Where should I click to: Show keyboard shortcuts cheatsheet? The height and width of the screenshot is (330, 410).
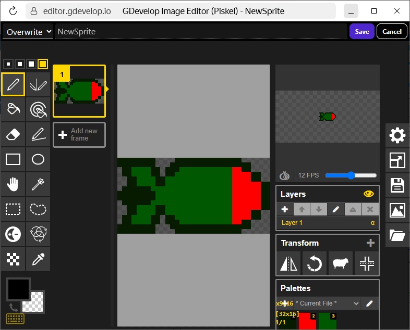(x=15, y=319)
